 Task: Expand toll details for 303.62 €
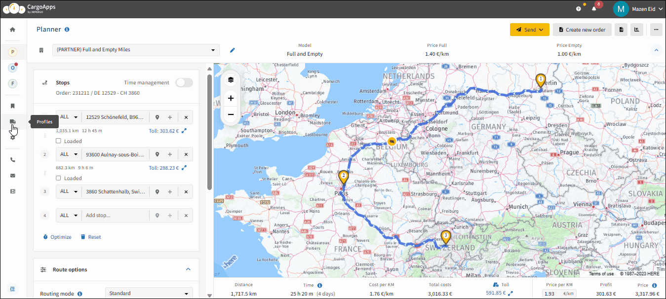pos(184,131)
